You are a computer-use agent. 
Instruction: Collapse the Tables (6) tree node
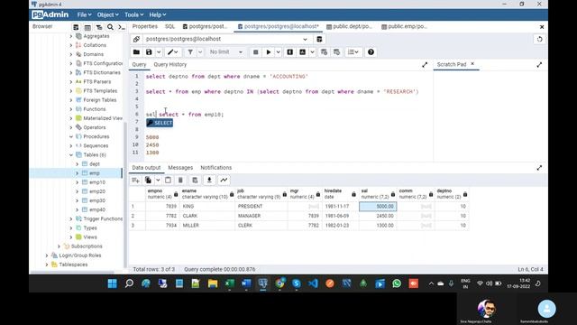click(x=71, y=155)
